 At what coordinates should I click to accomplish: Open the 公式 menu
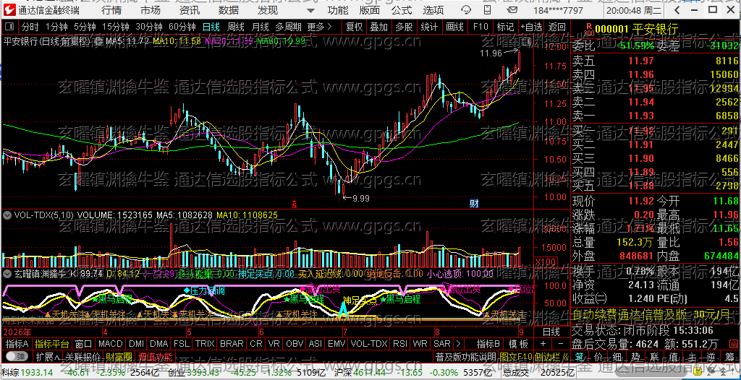[402, 10]
